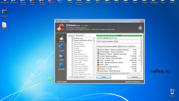Open the Очистка cleaner section in sidebar

tap(62, 38)
